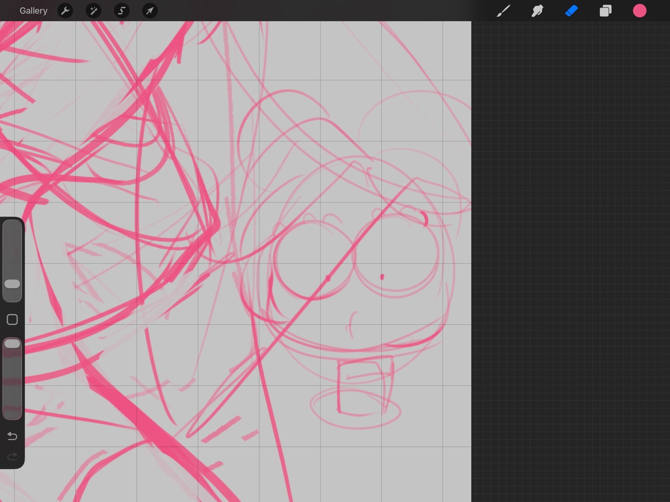670x502 pixels.
Task: Open the Adjustments magic wand menu
Action: point(93,11)
